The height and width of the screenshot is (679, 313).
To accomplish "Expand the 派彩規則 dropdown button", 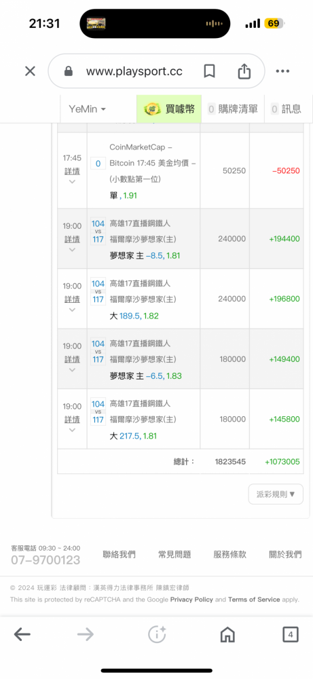I will coord(276,494).
